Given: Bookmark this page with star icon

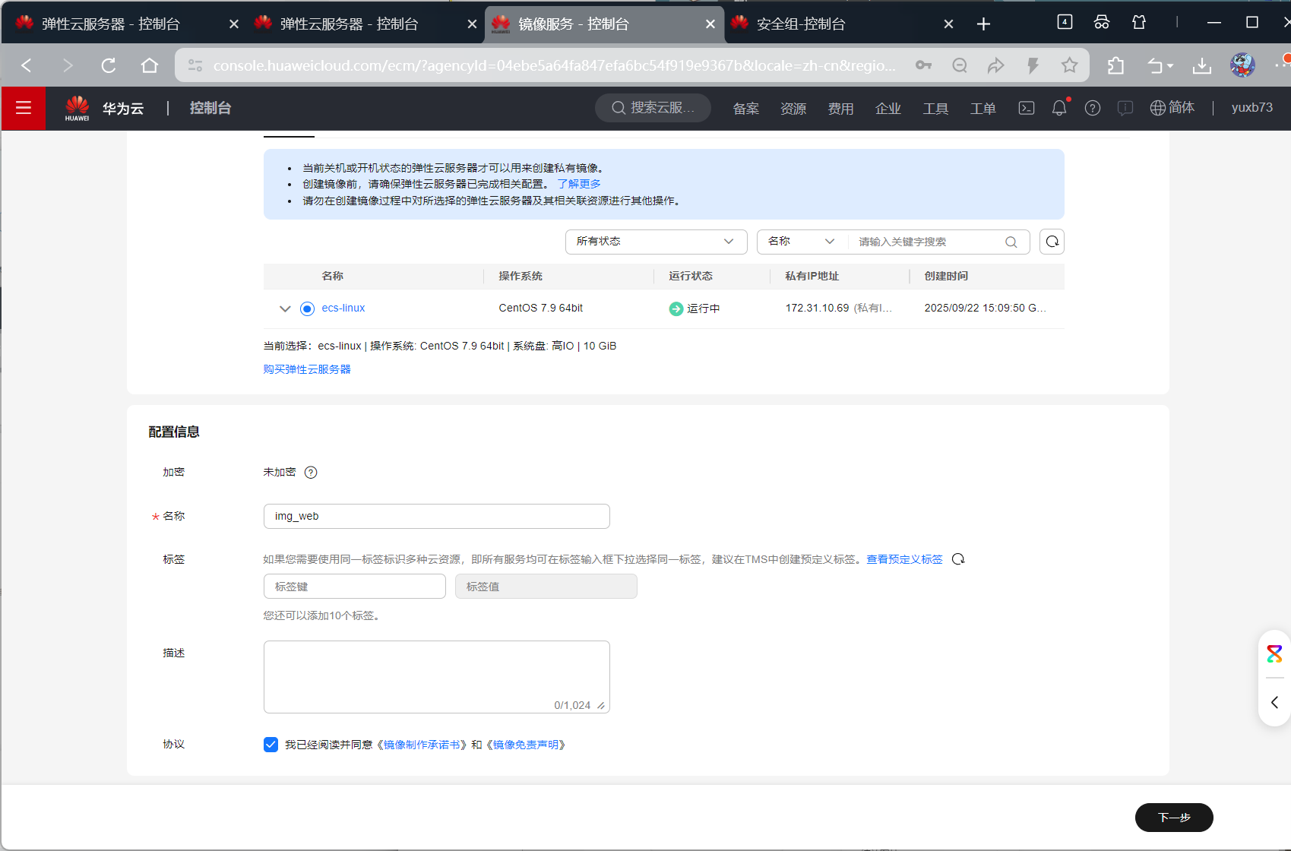Looking at the screenshot, I should click(x=1069, y=65).
